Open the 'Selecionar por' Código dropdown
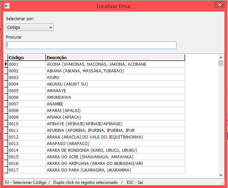228x188 pixels. pyautogui.click(x=30, y=27)
